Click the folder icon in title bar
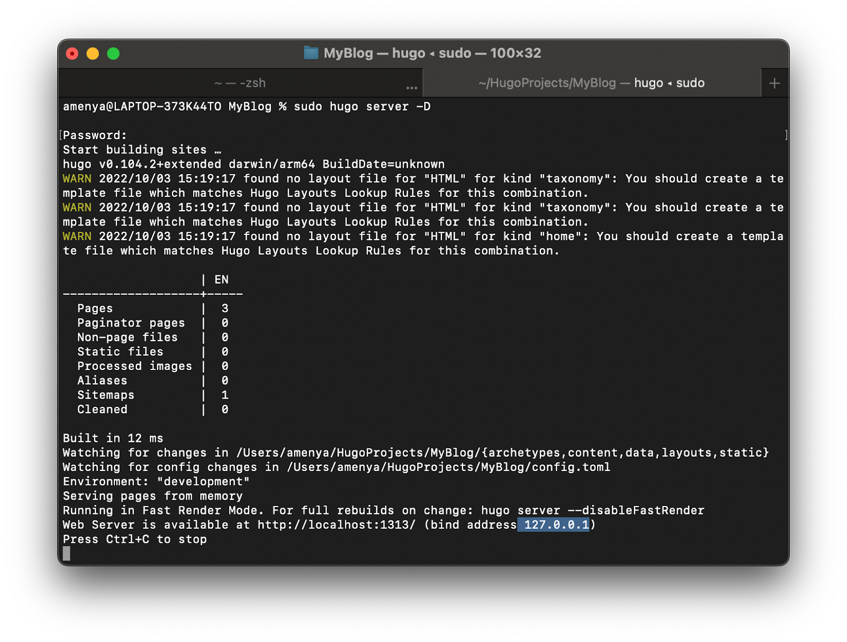Image resolution: width=847 pixels, height=642 pixels. (311, 53)
